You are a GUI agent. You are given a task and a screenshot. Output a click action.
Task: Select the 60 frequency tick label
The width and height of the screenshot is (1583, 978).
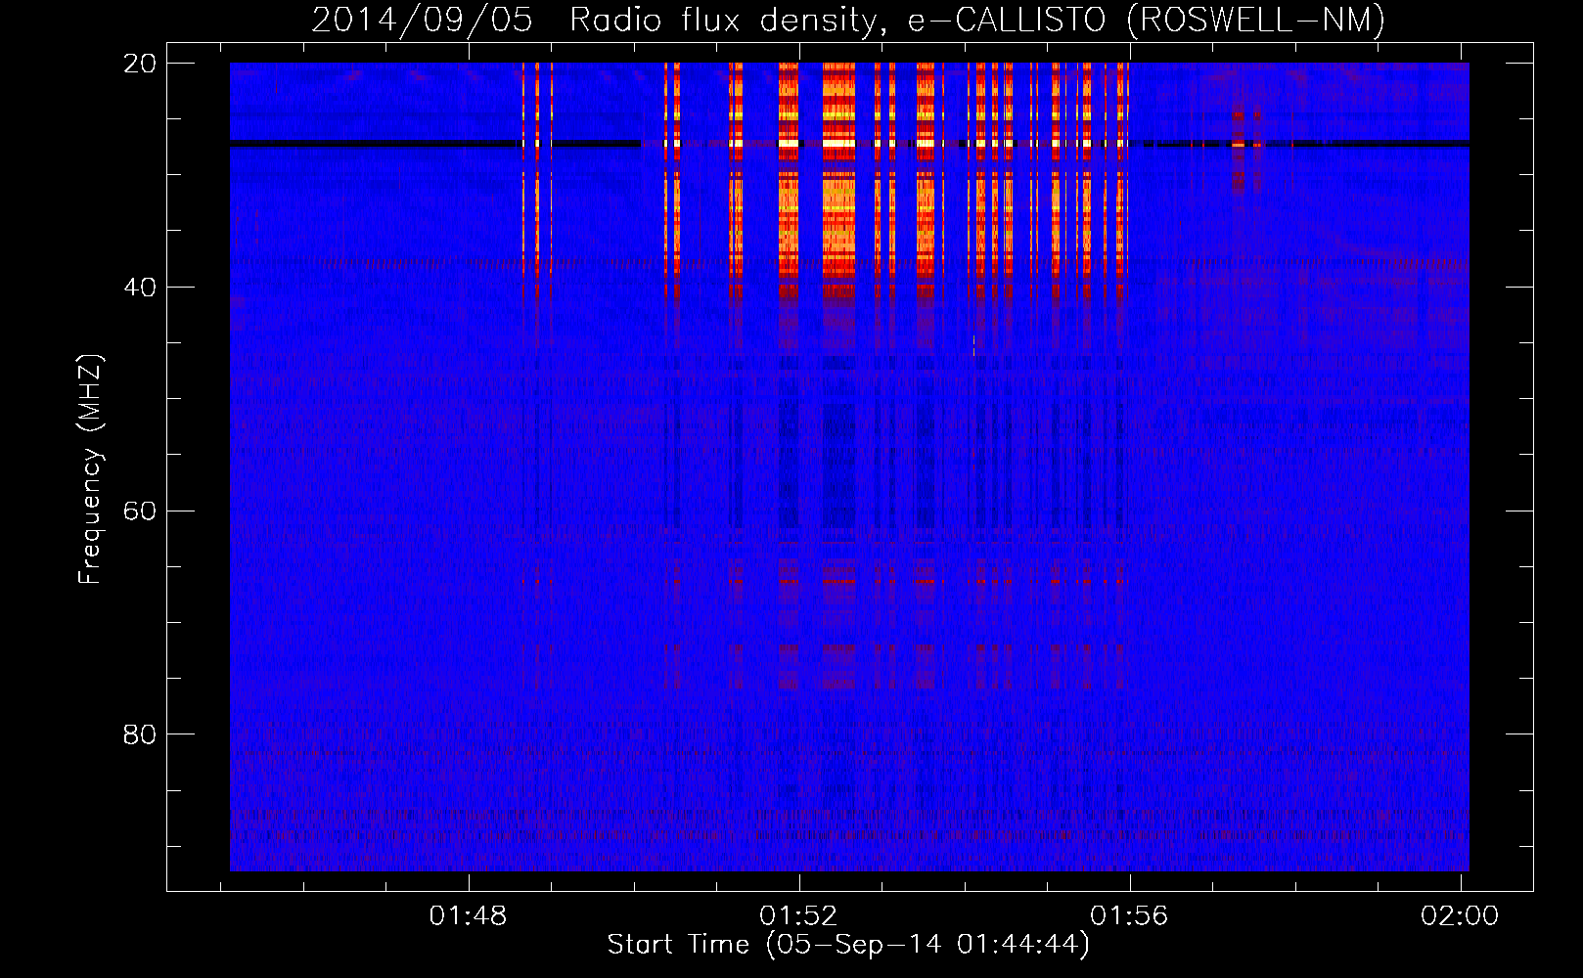[139, 511]
